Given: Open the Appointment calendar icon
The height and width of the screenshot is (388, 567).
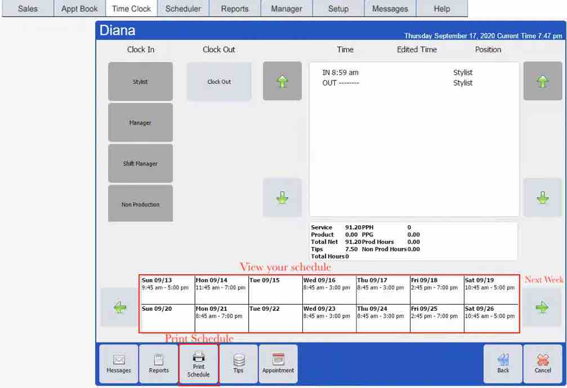Looking at the screenshot, I should coord(278,364).
